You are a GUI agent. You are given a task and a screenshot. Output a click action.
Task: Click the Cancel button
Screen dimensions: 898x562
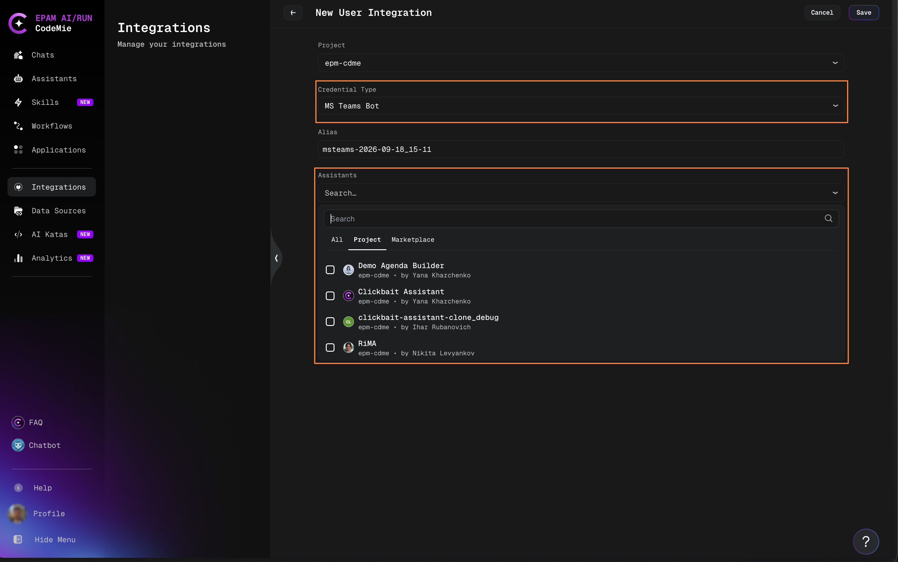tap(822, 13)
